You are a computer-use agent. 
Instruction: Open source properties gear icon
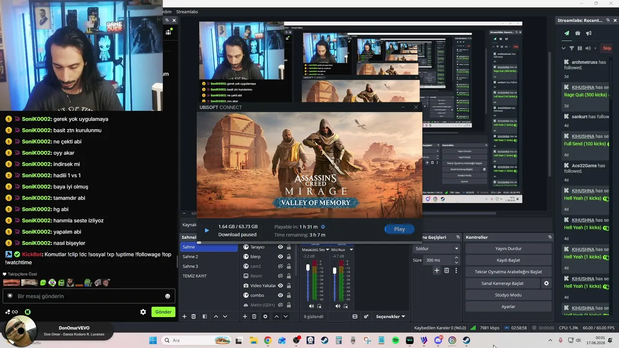265,317
